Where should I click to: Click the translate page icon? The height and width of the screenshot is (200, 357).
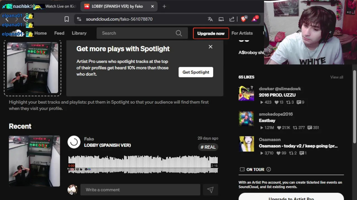[x=210, y=19]
